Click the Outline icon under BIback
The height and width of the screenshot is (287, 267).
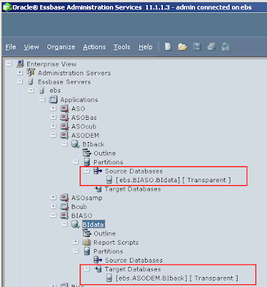pyautogui.click(x=87, y=153)
